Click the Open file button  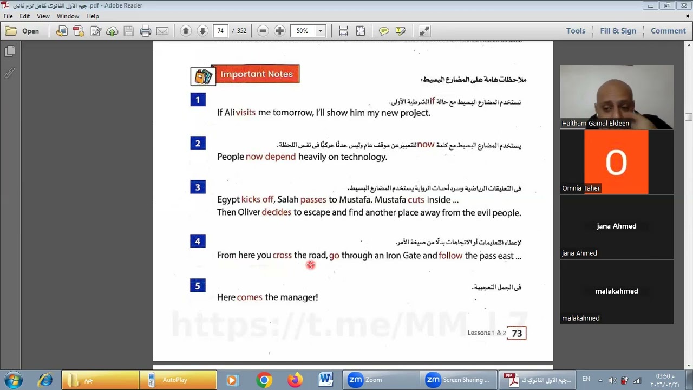[x=22, y=31]
